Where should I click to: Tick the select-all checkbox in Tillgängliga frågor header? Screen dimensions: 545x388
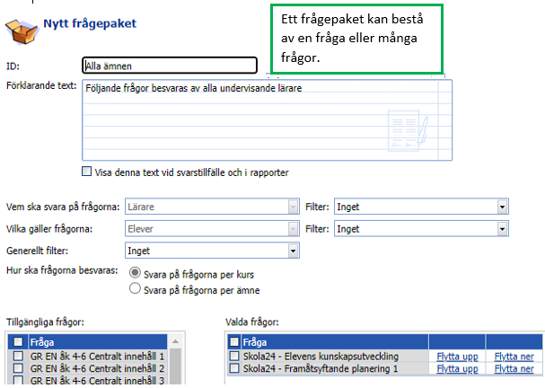click(18, 342)
